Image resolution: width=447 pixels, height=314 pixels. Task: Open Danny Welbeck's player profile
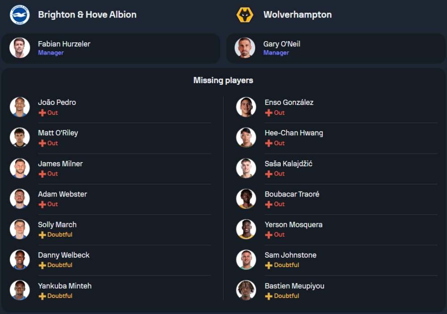63,255
